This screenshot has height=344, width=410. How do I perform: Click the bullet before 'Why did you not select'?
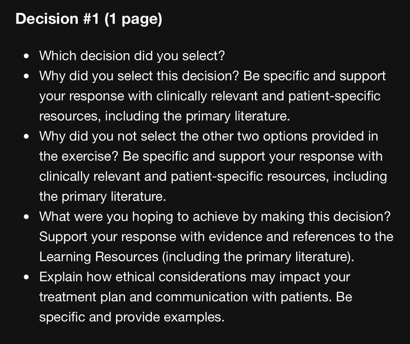(26, 137)
